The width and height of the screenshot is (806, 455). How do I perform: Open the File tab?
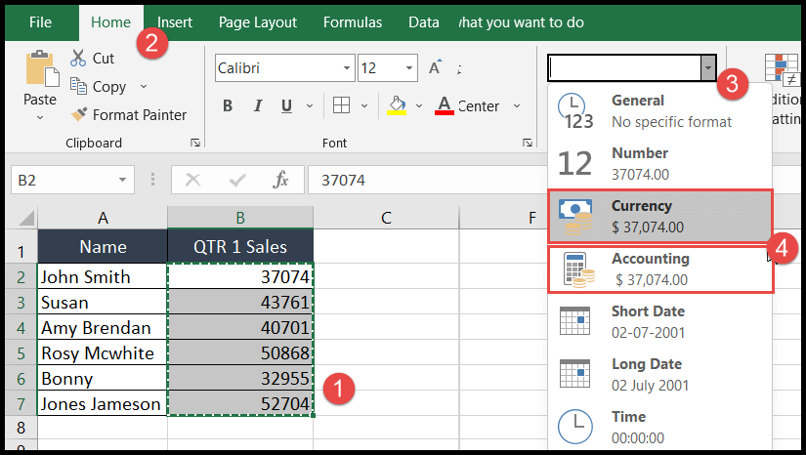pyautogui.click(x=40, y=22)
